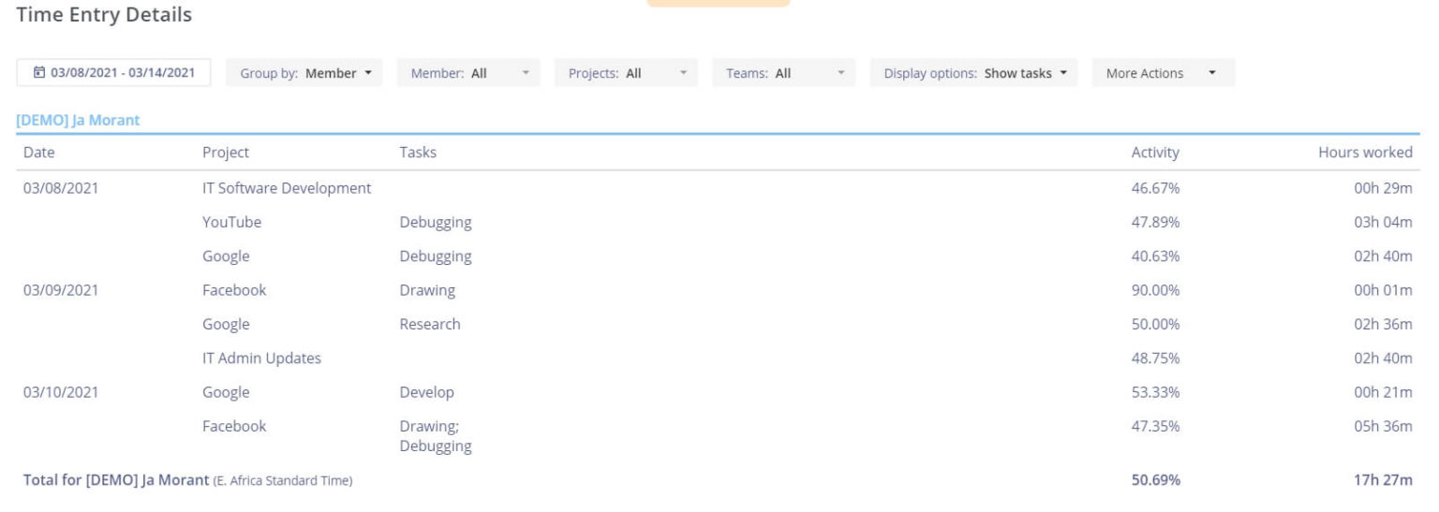Viewport: 1439px width, 512px height.
Task: Click the 40.63% activity value
Action: click(x=1155, y=256)
